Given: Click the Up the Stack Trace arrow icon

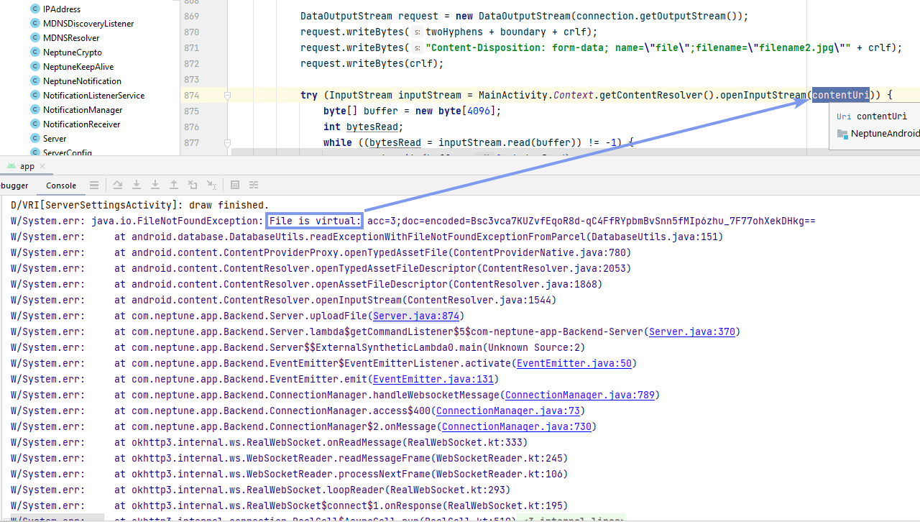Looking at the screenshot, I should pos(173,185).
